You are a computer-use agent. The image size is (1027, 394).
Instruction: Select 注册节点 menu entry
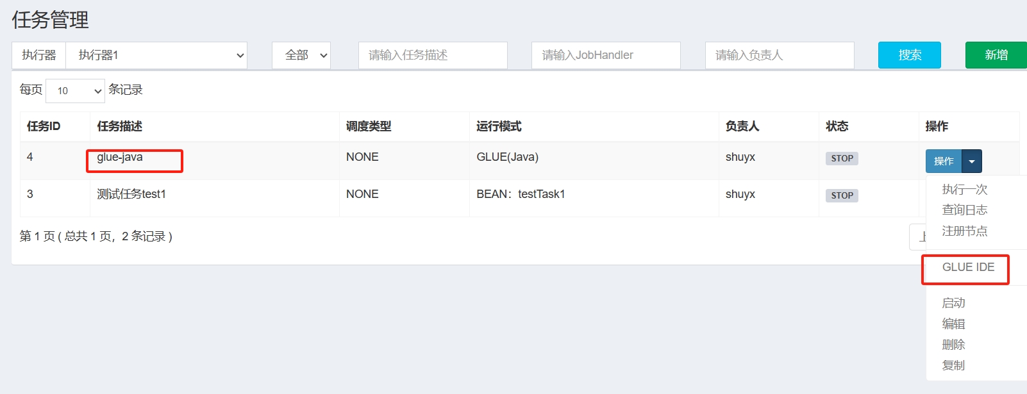point(964,231)
